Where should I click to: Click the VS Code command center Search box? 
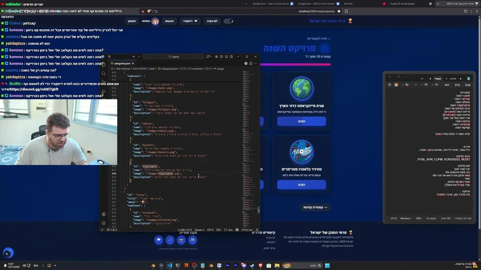coord(174,57)
